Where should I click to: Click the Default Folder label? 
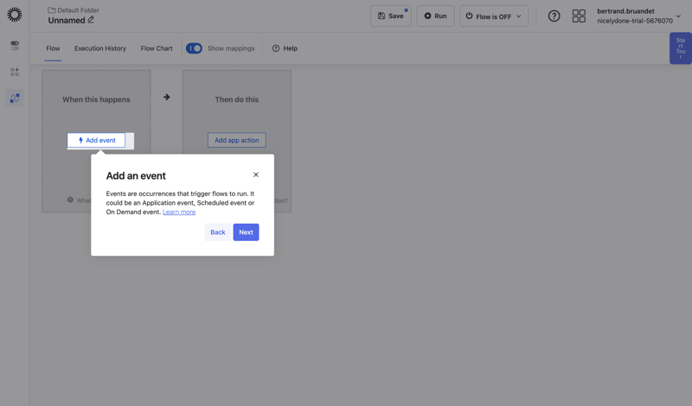click(78, 10)
